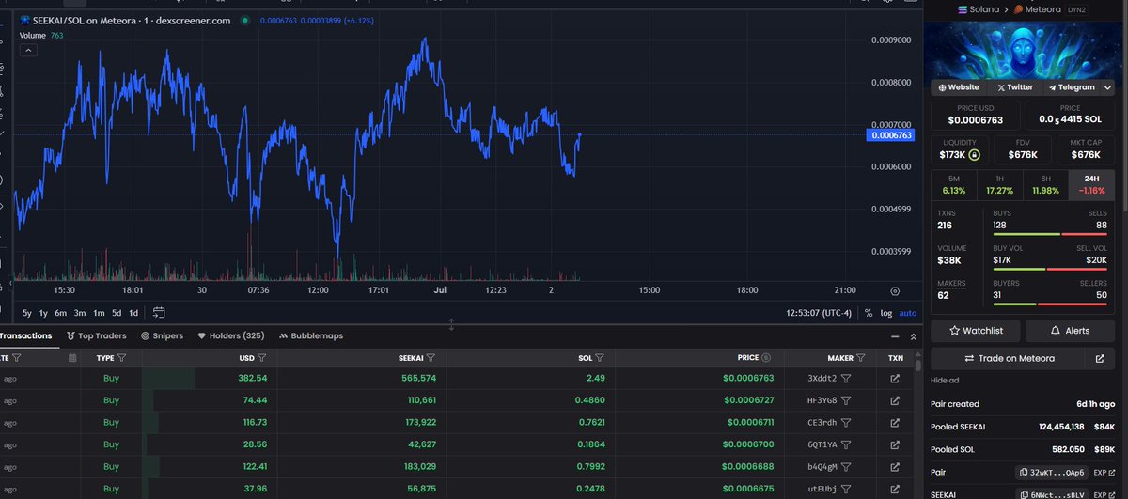Open the token Telegram link
This screenshot has height=499, width=1128.
[1071, 87]
